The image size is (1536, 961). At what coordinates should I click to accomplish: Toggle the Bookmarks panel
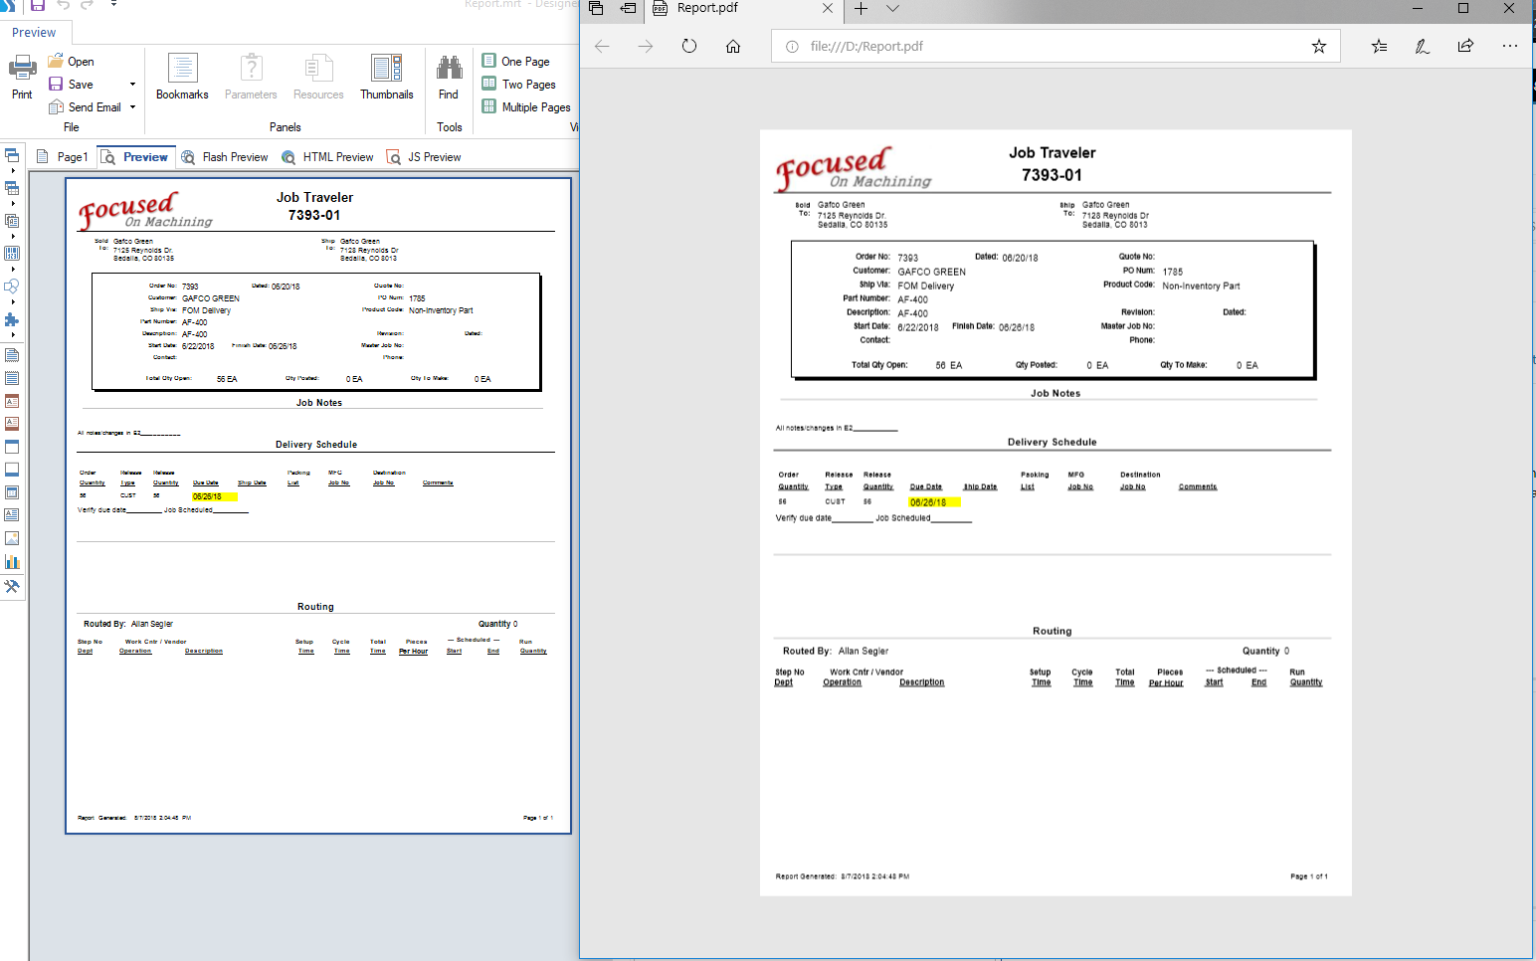(x=182, y=78)
